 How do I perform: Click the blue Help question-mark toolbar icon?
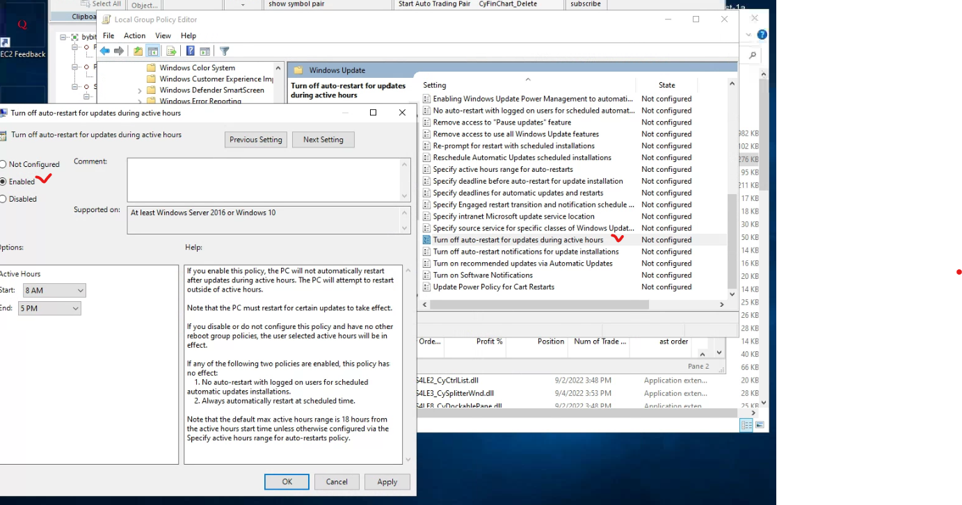(190, 51)
